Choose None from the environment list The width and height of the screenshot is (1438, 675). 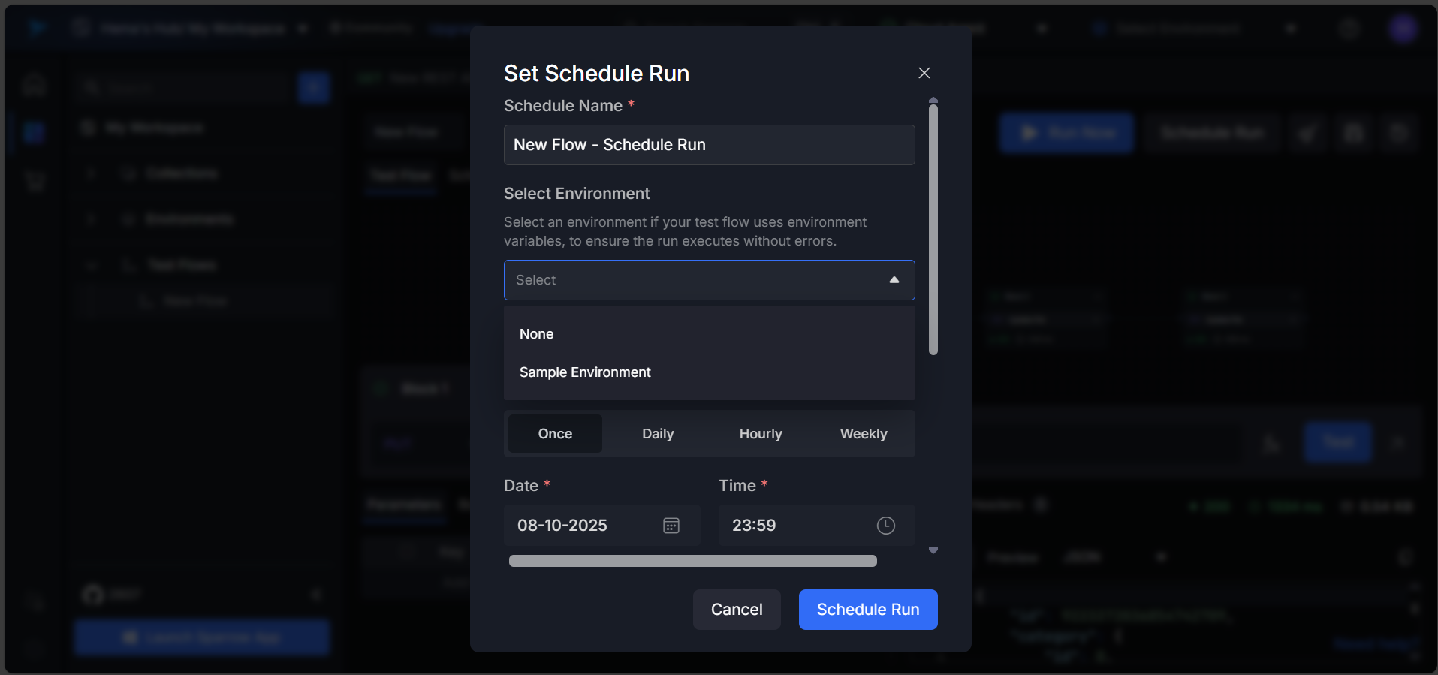pos(537,334)
